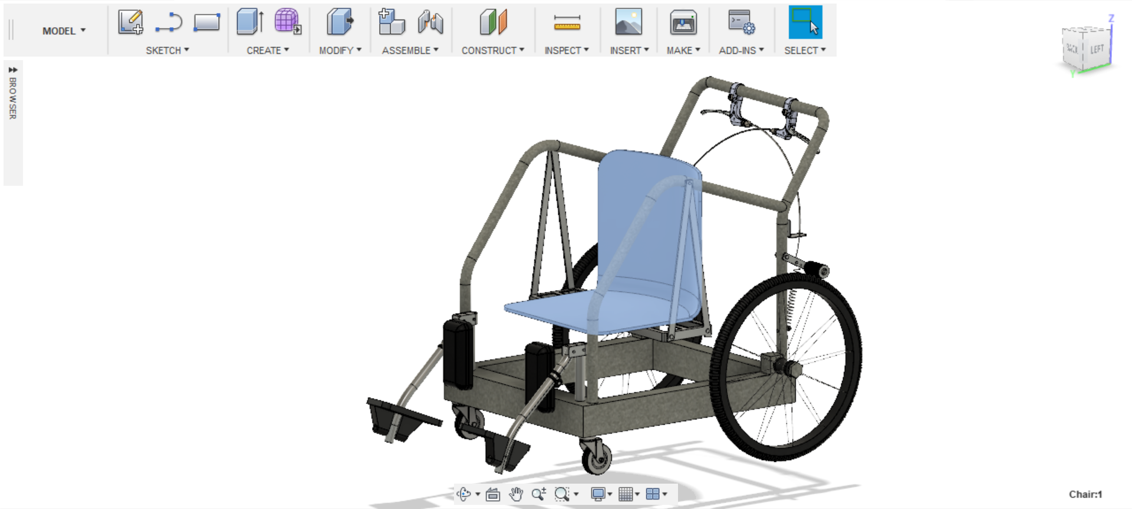Choose the Press Pull tool

click(340, 22)
